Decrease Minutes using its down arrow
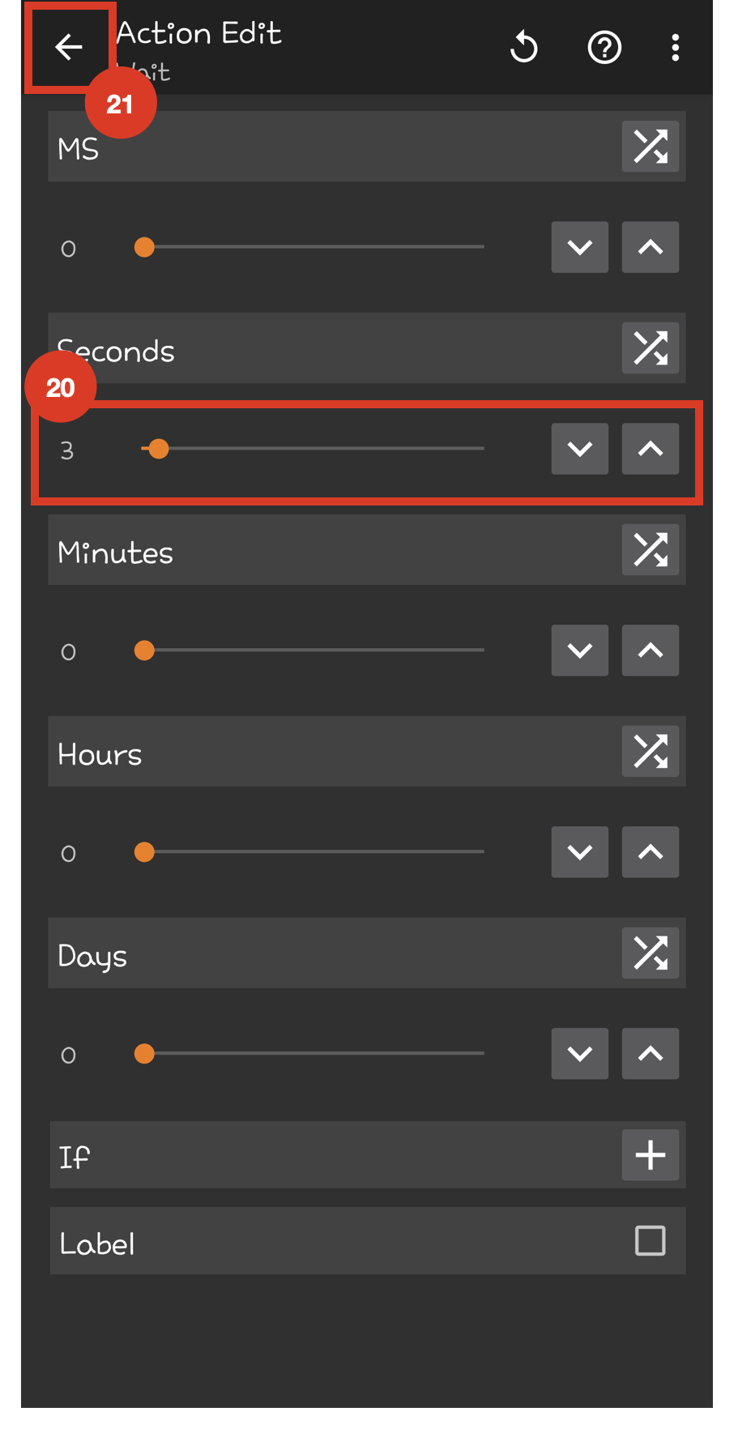This screenshot has height=1450, width=734. click(x=579, y=650)
